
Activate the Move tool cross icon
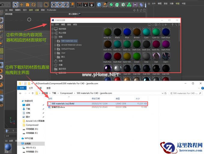click(x=22, y=5)
